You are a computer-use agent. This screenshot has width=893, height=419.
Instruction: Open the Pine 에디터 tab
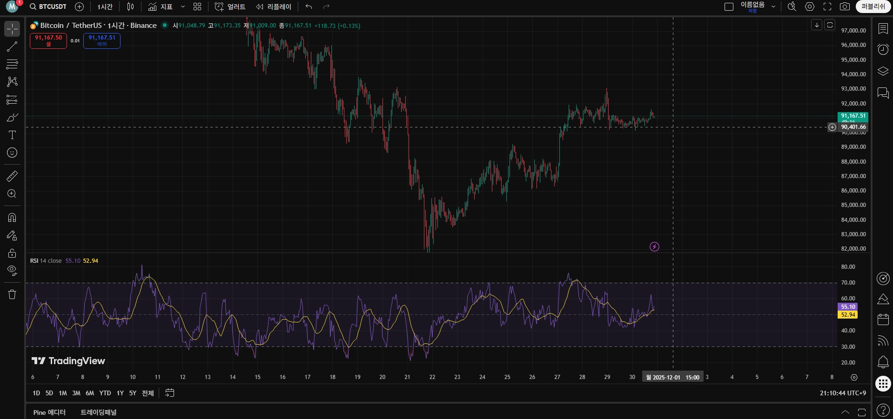(49, 412)
